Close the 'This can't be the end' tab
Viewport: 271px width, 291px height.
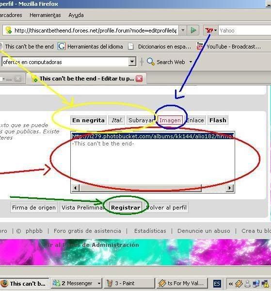pyautogui.click(x=139, y=79)
